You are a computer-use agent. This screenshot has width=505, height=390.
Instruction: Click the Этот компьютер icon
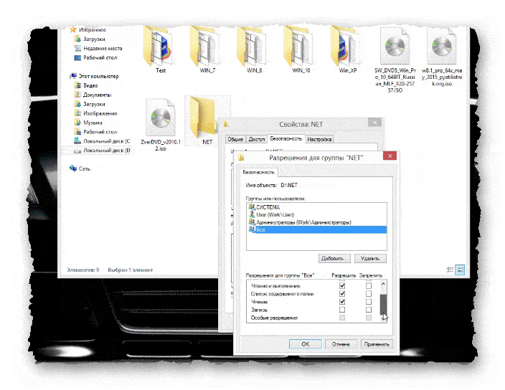74,76
